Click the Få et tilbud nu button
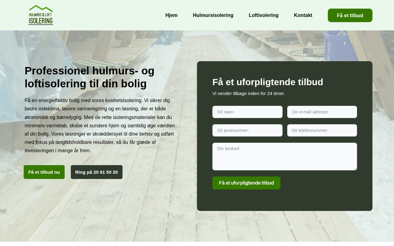The width and height of the screenshot is (394, 246). [44, 172]
